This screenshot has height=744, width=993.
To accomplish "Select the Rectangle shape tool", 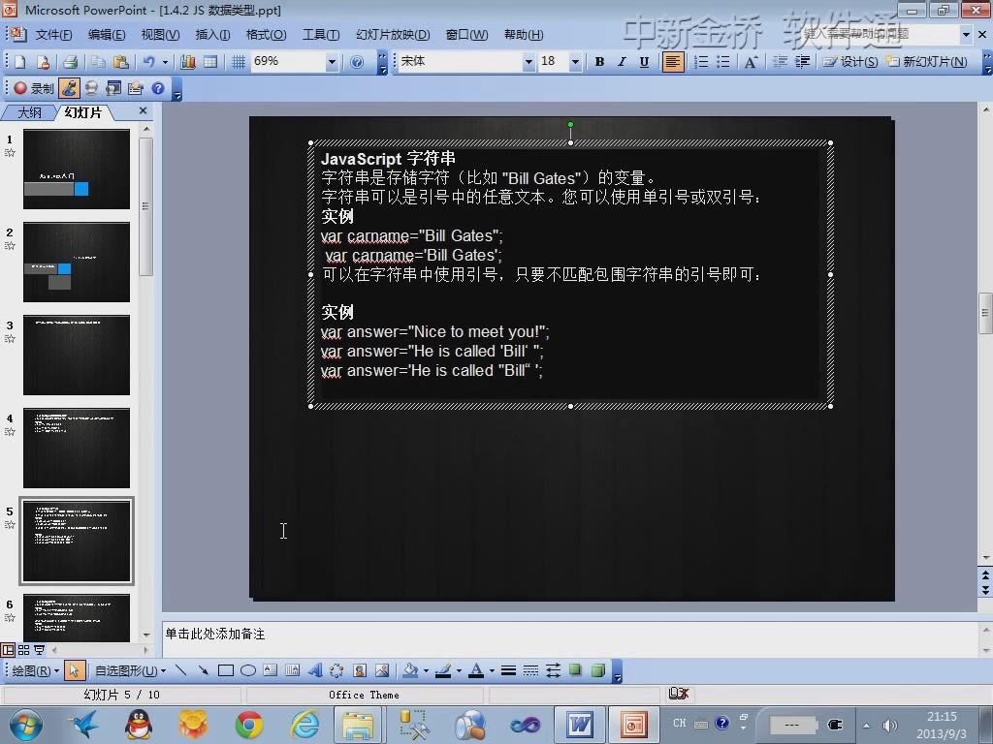I will 225,670.
